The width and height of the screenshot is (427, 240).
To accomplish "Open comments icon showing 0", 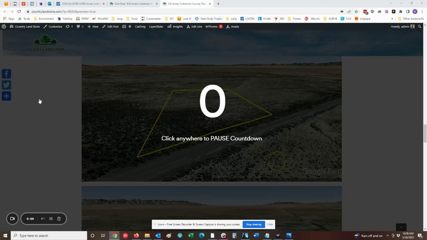I will click(80, 26).
